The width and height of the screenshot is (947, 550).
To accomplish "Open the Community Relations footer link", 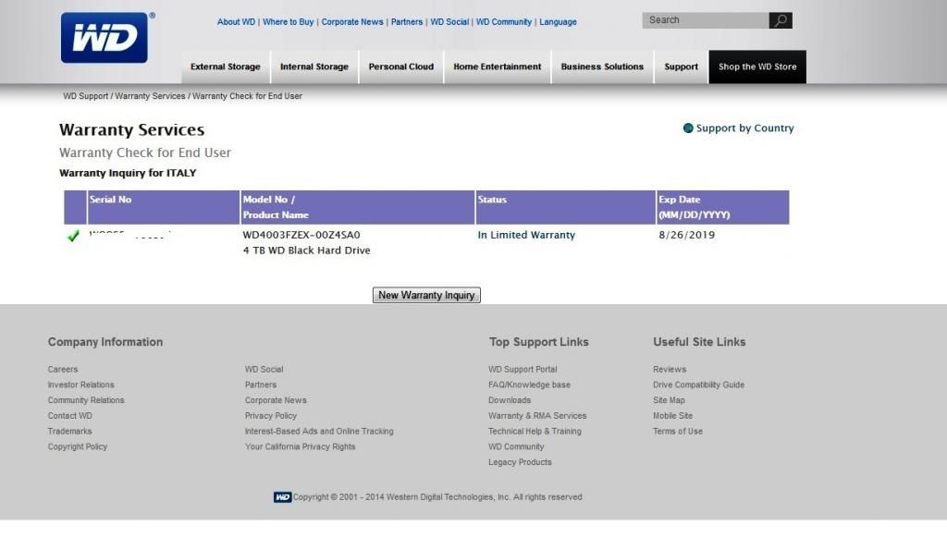I will click(86, 400).
